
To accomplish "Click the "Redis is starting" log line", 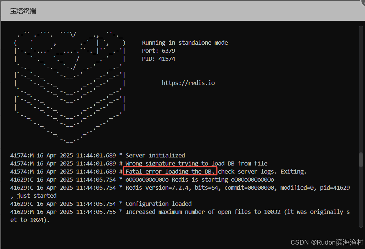I will pyautogui.click(x=142, y=179).
